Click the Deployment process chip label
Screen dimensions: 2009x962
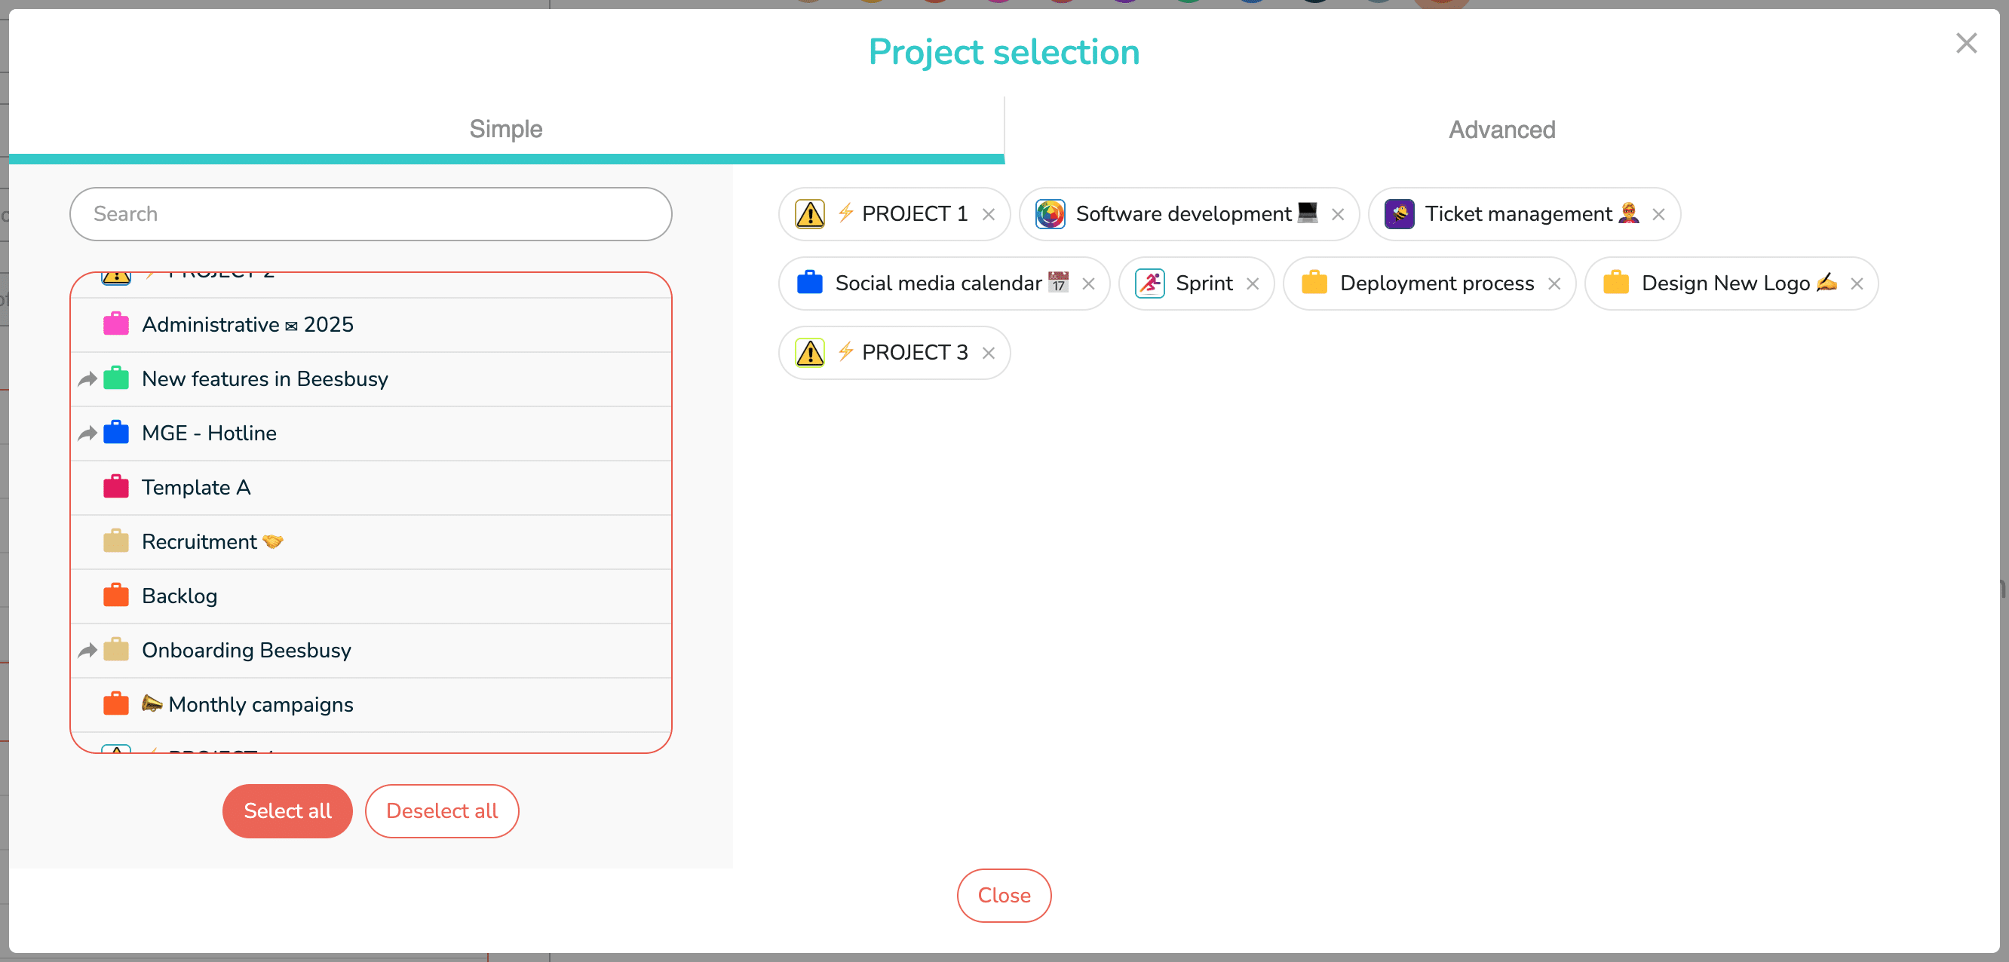click(1437, 283)
